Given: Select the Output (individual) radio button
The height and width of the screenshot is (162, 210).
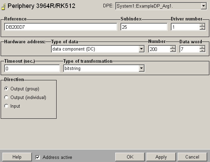Looking at the screenshot, I should tap(6, 97).
